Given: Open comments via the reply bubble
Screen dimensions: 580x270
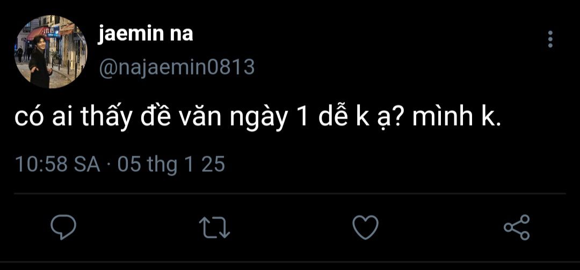Looking at the screenshot, I should pos(63,227).
